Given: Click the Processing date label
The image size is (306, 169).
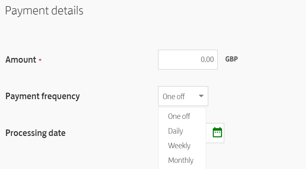Looking at the screenshot, I should pyautogui.click(x=35, y=133).
